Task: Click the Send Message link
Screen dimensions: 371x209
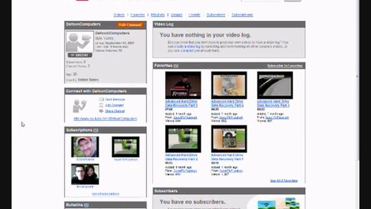Action: point(115,99)
